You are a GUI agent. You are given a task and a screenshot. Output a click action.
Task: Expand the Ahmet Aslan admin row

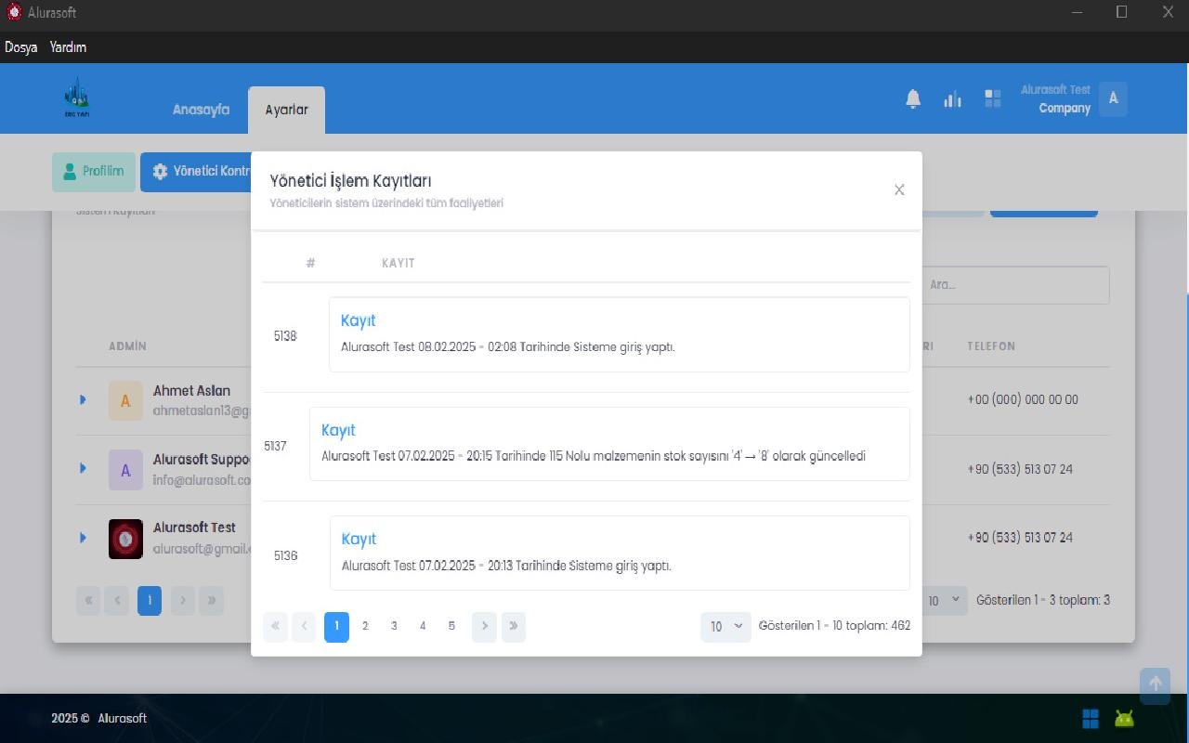tap(83, 399)
